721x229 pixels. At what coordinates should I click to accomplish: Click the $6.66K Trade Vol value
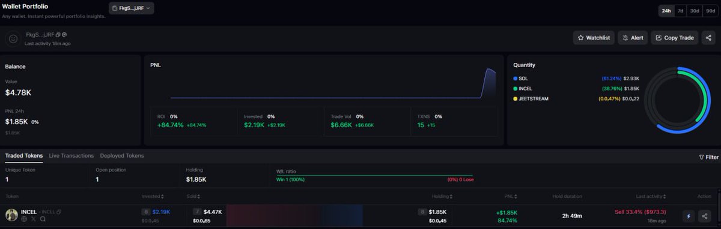(x=341, y=125)
